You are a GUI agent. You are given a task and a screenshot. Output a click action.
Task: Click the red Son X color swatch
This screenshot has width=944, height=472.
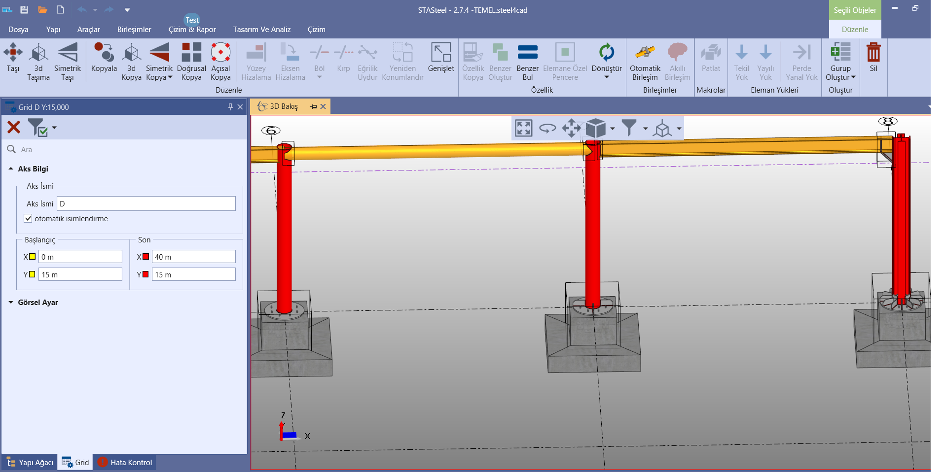tap(145, 257)
